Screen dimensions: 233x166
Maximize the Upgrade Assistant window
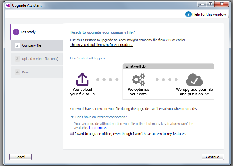[x=210, y=4]
